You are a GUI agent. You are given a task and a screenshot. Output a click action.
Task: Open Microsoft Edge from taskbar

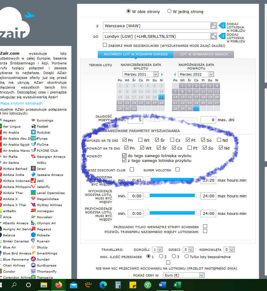[103, 285]
